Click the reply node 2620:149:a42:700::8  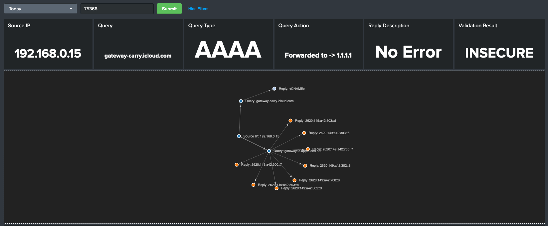tap(294, 180)
